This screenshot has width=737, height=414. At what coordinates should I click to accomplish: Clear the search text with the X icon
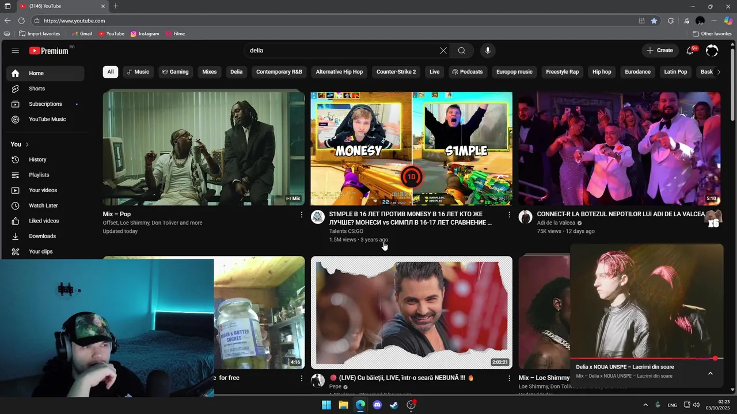(x=443, y=51)
